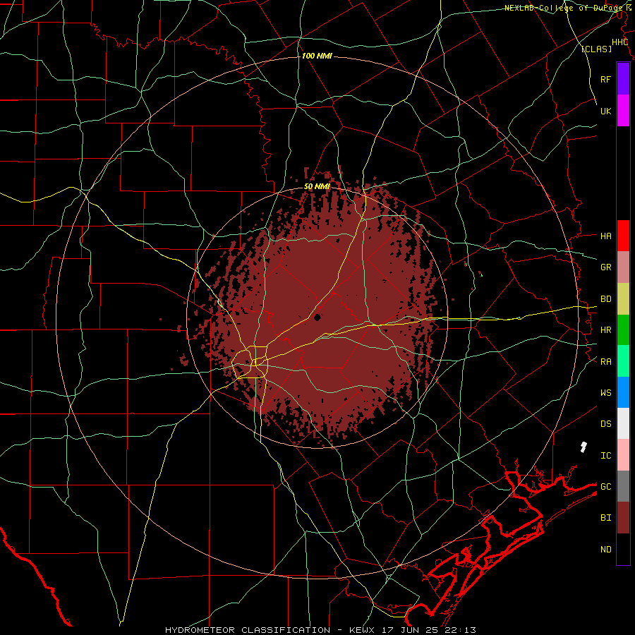Viewport: 635px width, 635px height.
Task: Click the BI legend label
Action: coord(605,518)
